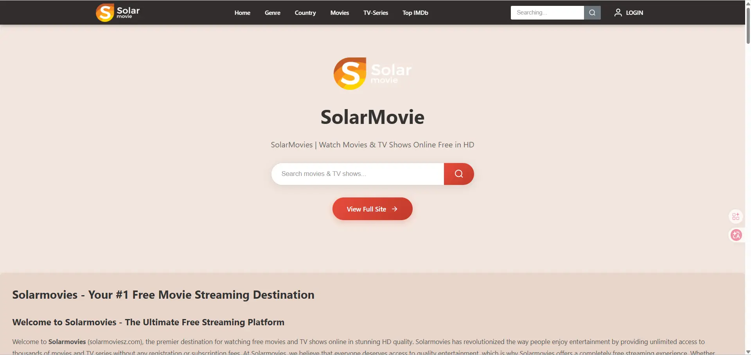Click the scrollbar up arrow

click(748, 3)
